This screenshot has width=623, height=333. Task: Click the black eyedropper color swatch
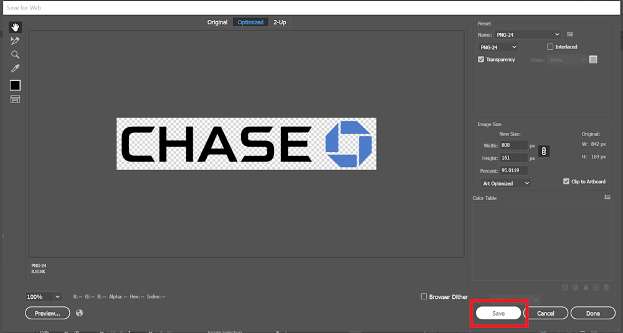pyautogui.click(x=15, y=85)
